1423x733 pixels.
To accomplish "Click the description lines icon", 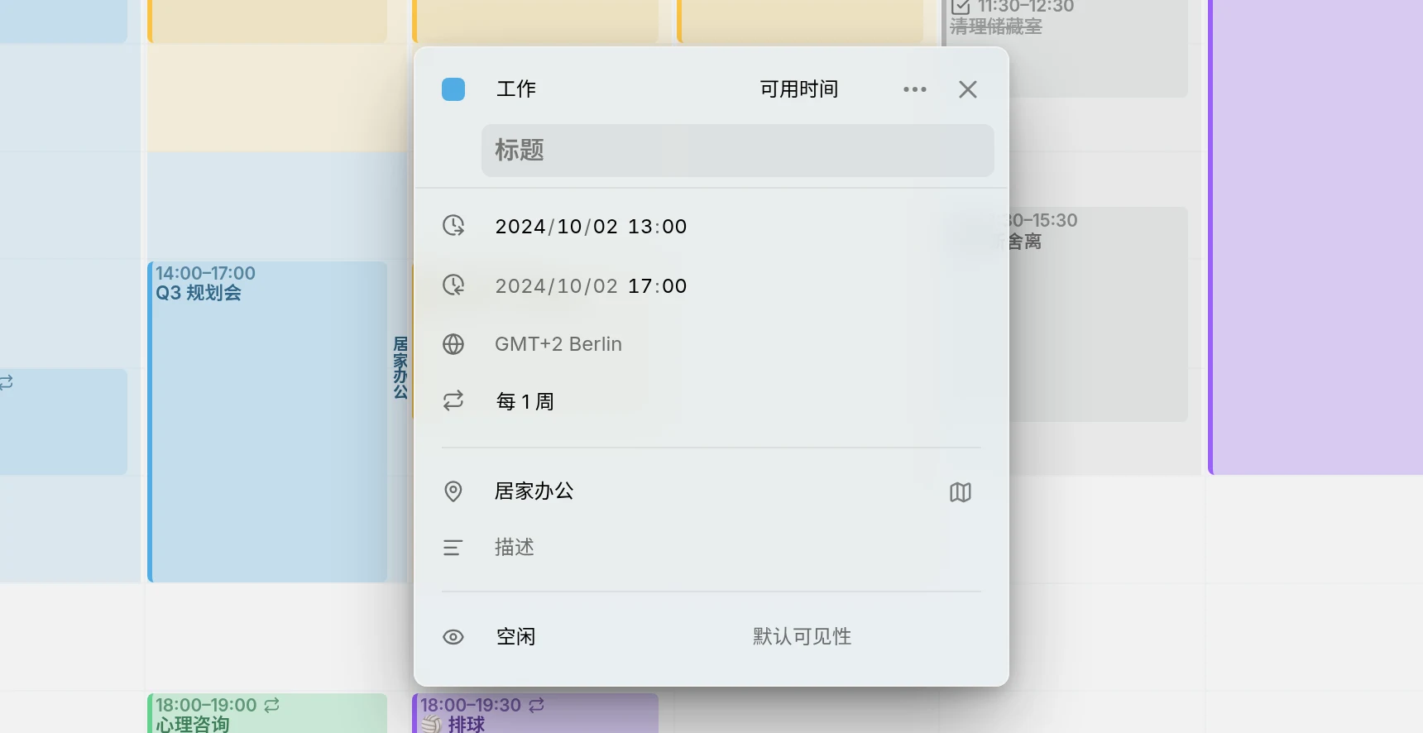I will pos(453,548).
